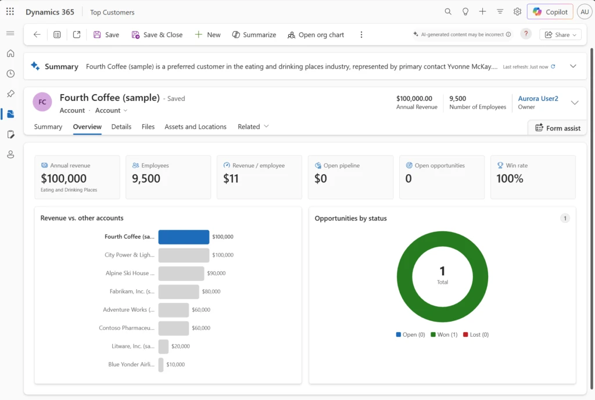This screenshot has height=400, width=595.
Task: Click Open org chart
Action: click(x=316, y=34)
